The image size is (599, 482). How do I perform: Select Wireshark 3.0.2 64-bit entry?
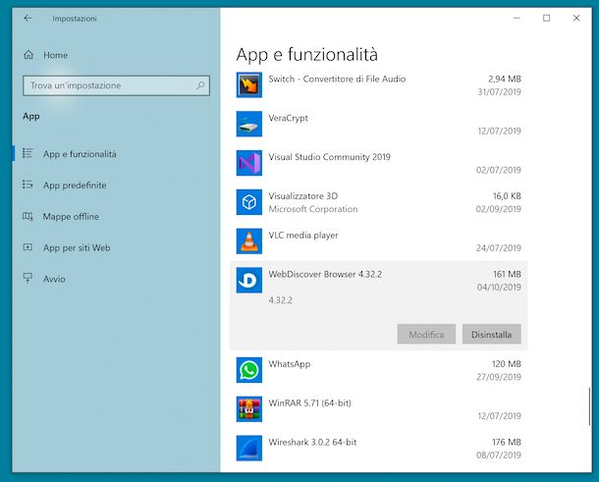pos(379,448)
